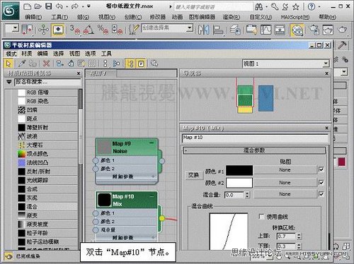Uncheck the Color #1 map checkbox
Viewport: 354px width, 264px height.
click(321, 169)
